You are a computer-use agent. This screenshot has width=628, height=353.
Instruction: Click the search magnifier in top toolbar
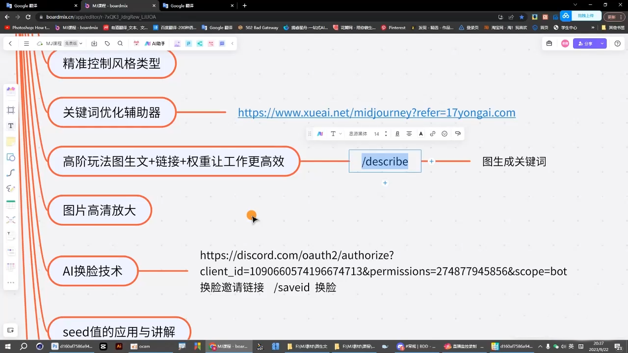120,44
